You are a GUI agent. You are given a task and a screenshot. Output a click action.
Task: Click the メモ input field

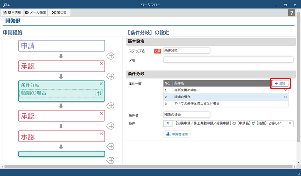(x=228, y=60)
